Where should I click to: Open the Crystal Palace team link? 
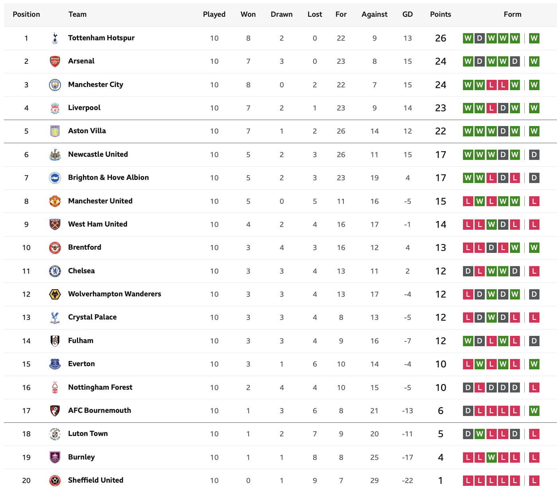92,317
